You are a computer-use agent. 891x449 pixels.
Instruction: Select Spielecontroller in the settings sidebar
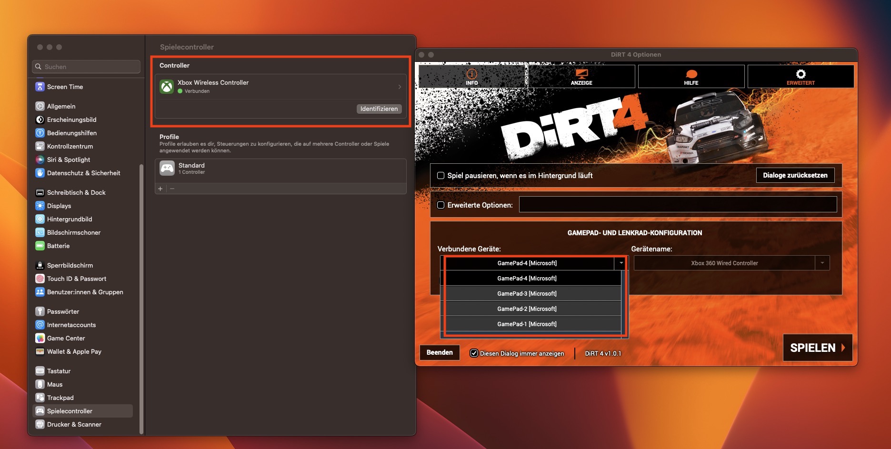coord(82,411)
